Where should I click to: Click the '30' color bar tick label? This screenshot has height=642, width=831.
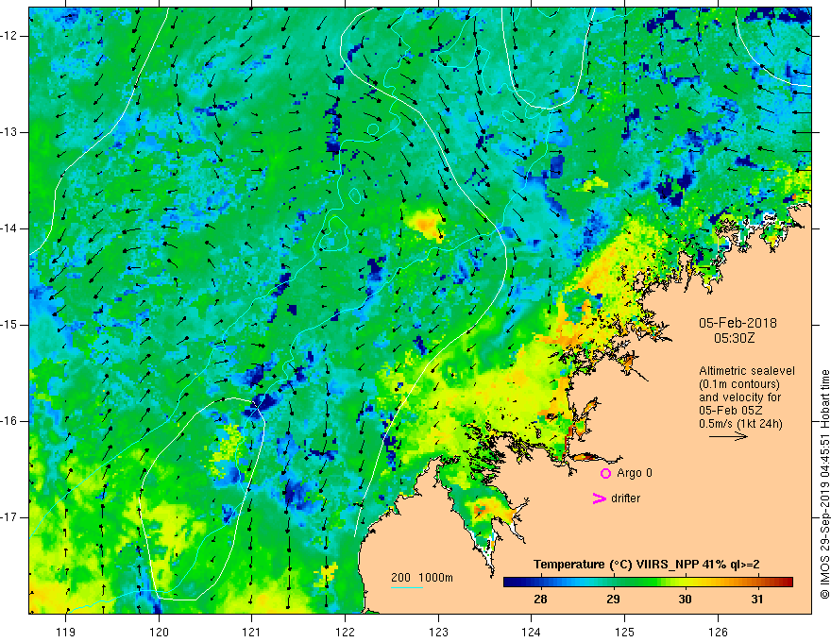coord(685,600)
